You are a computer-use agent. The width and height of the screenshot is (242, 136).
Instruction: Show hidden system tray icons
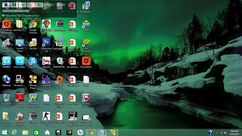click(x=217, y=133)
